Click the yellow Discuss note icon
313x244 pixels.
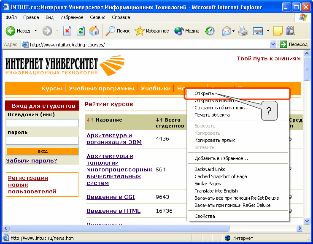tap(278, 31)
